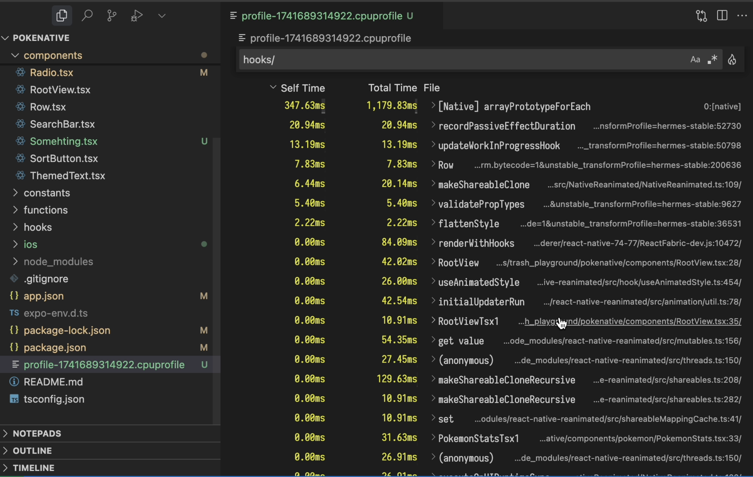Open the Run and Debug icon
The image size is (753, 477).
pos(137,16)
